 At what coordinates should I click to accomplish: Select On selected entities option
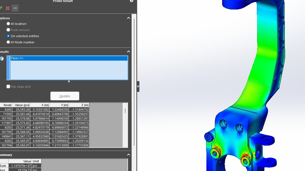coord(8,36)
